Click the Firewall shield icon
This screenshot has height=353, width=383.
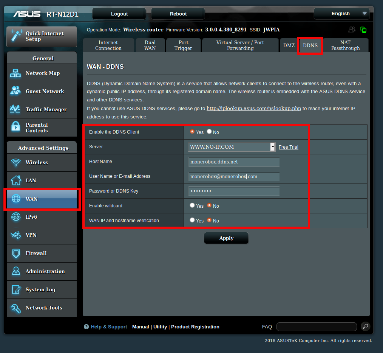(x=16, y=253)
